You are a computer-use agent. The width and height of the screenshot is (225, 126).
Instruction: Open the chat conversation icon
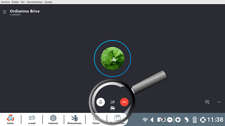(207, 102)
